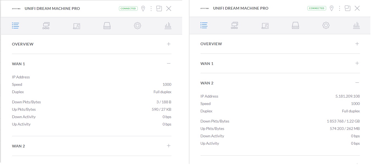Viewport: 372px width, 165px height.
Task: Open the Statistics chart tab in right panel
Action: (x=356, y=25)
